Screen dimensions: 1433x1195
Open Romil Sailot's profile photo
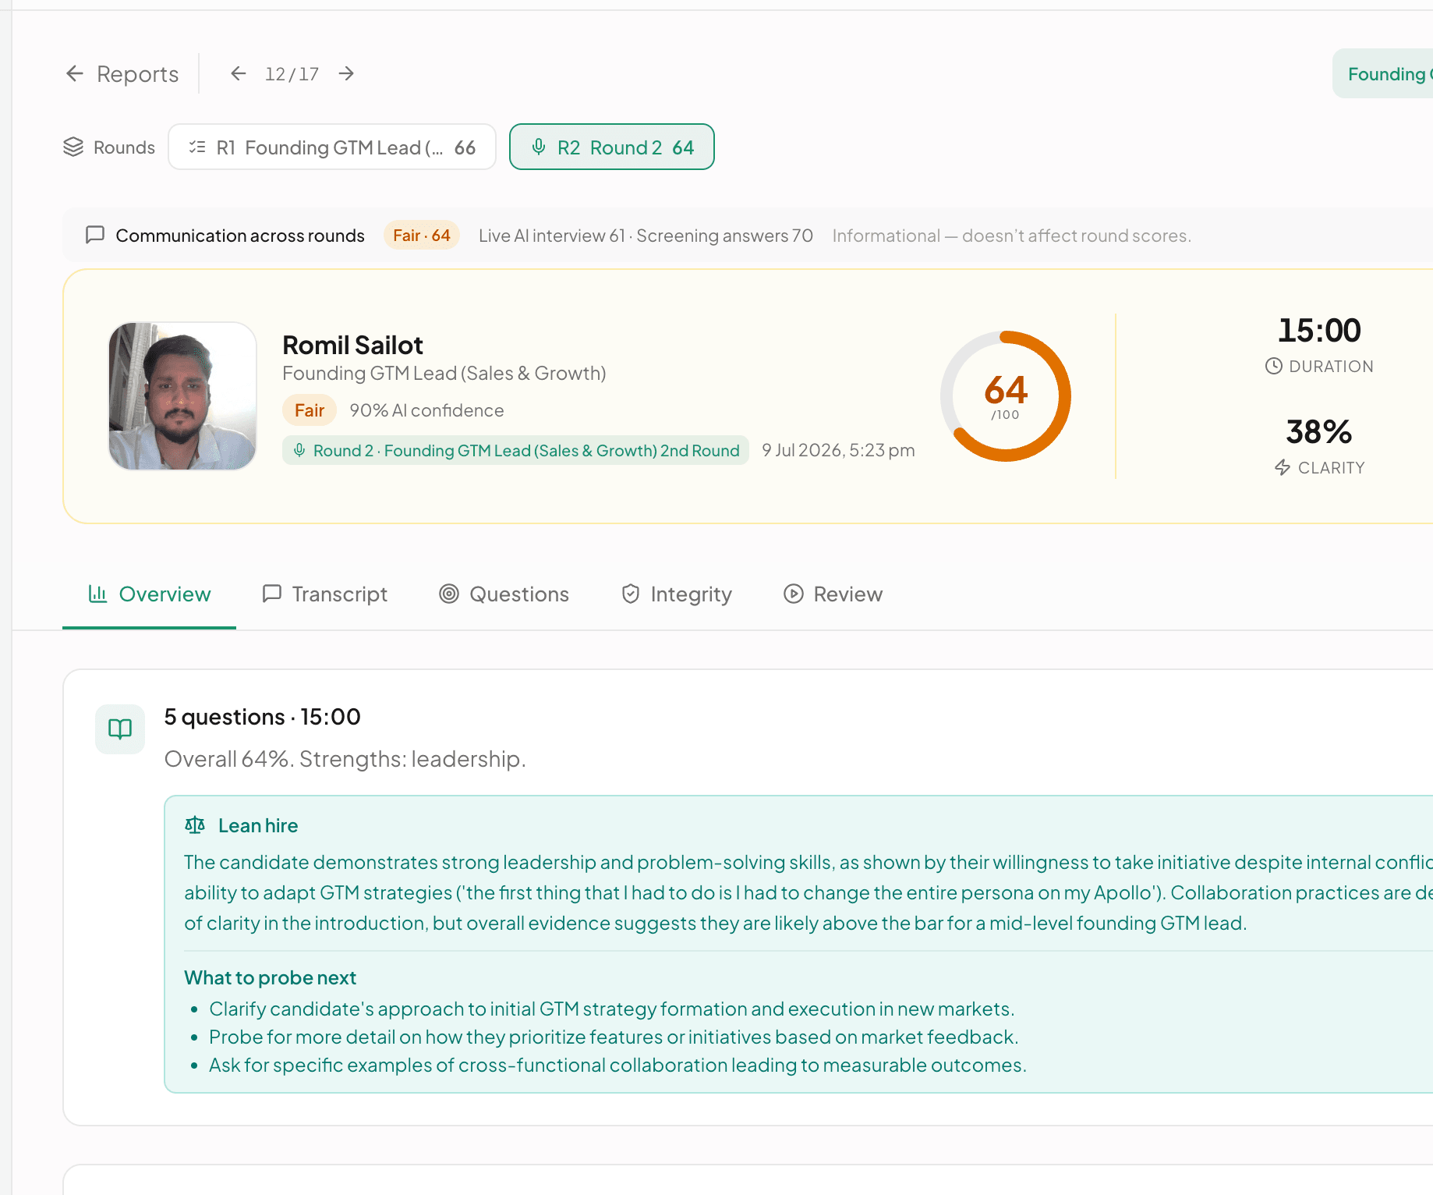(182, 396)
